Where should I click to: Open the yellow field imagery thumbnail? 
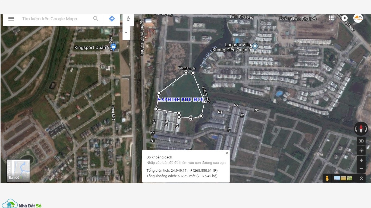tap(343, 178)
